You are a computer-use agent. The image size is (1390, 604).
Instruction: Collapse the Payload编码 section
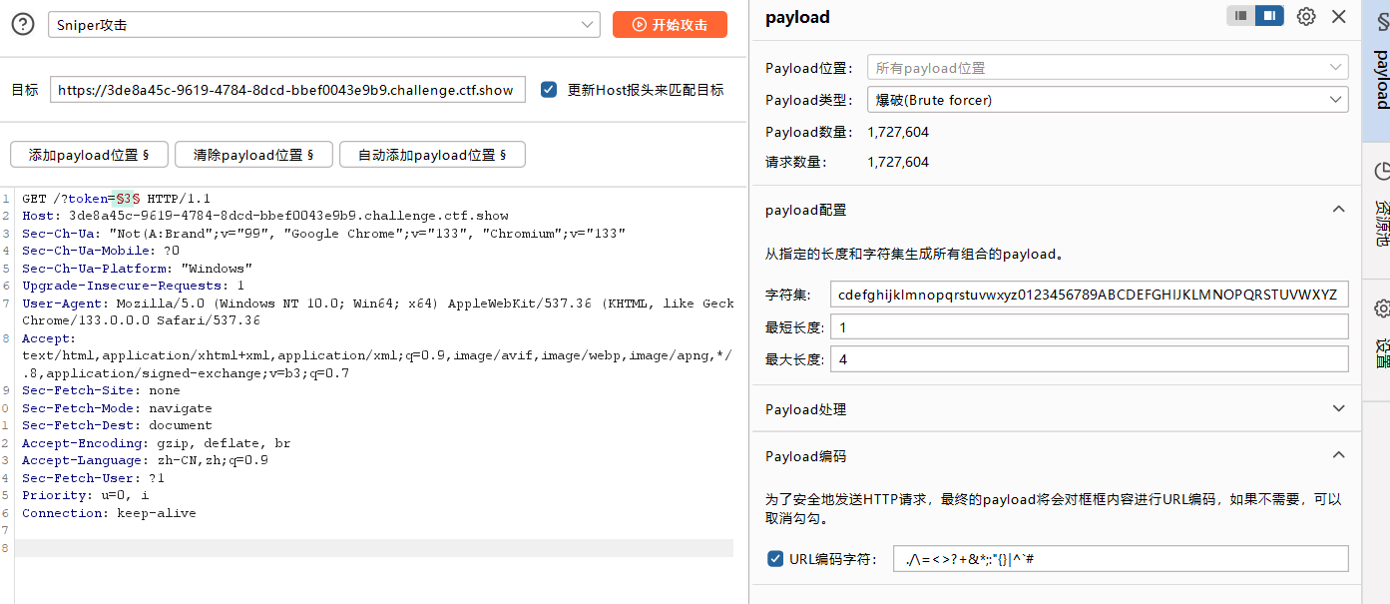pyautogui.click(x=1339, y=456)
